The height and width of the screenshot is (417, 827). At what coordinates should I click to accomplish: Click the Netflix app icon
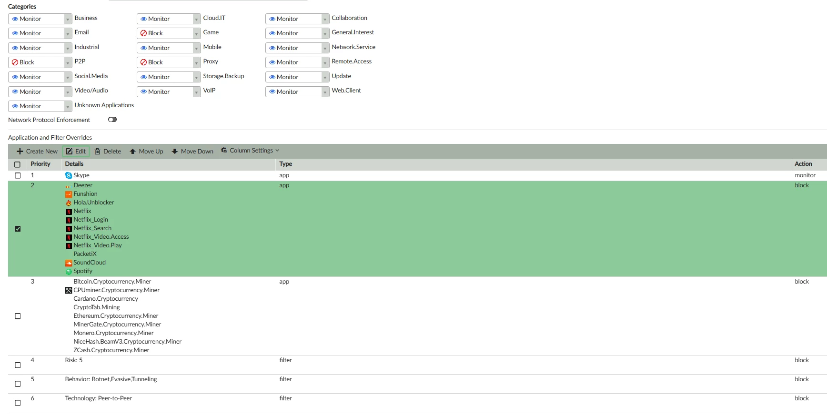point(69,211)
